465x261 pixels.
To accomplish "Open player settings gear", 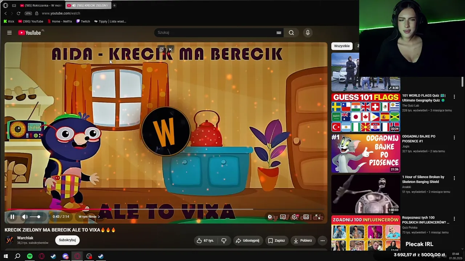I will coord(294,217).
